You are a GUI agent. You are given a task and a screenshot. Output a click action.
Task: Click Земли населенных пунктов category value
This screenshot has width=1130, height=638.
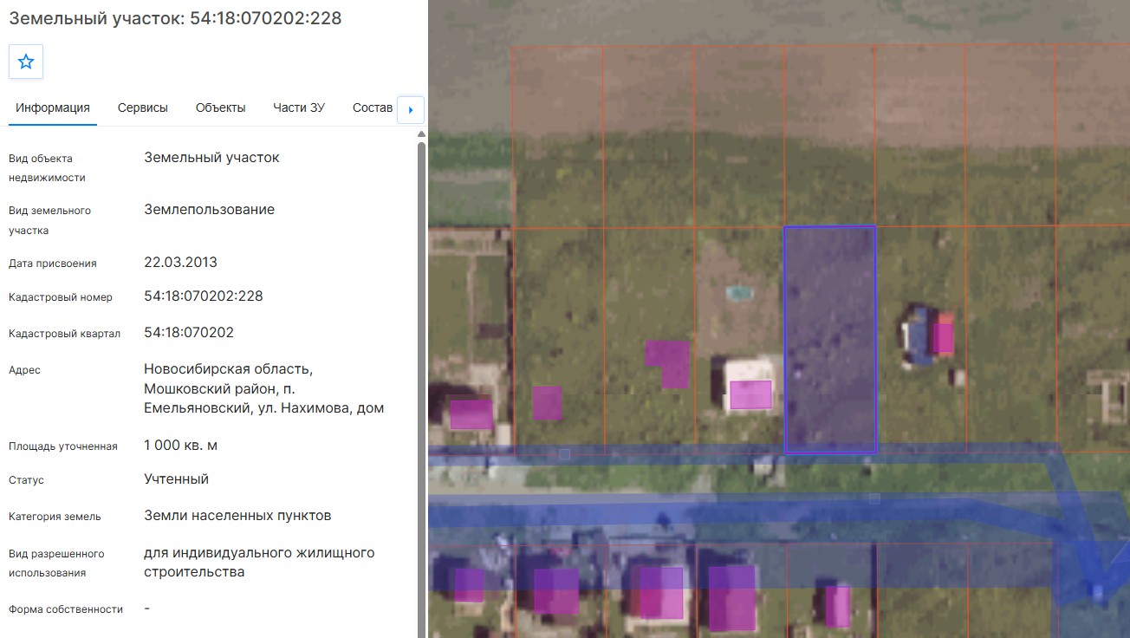coord(237,516)
